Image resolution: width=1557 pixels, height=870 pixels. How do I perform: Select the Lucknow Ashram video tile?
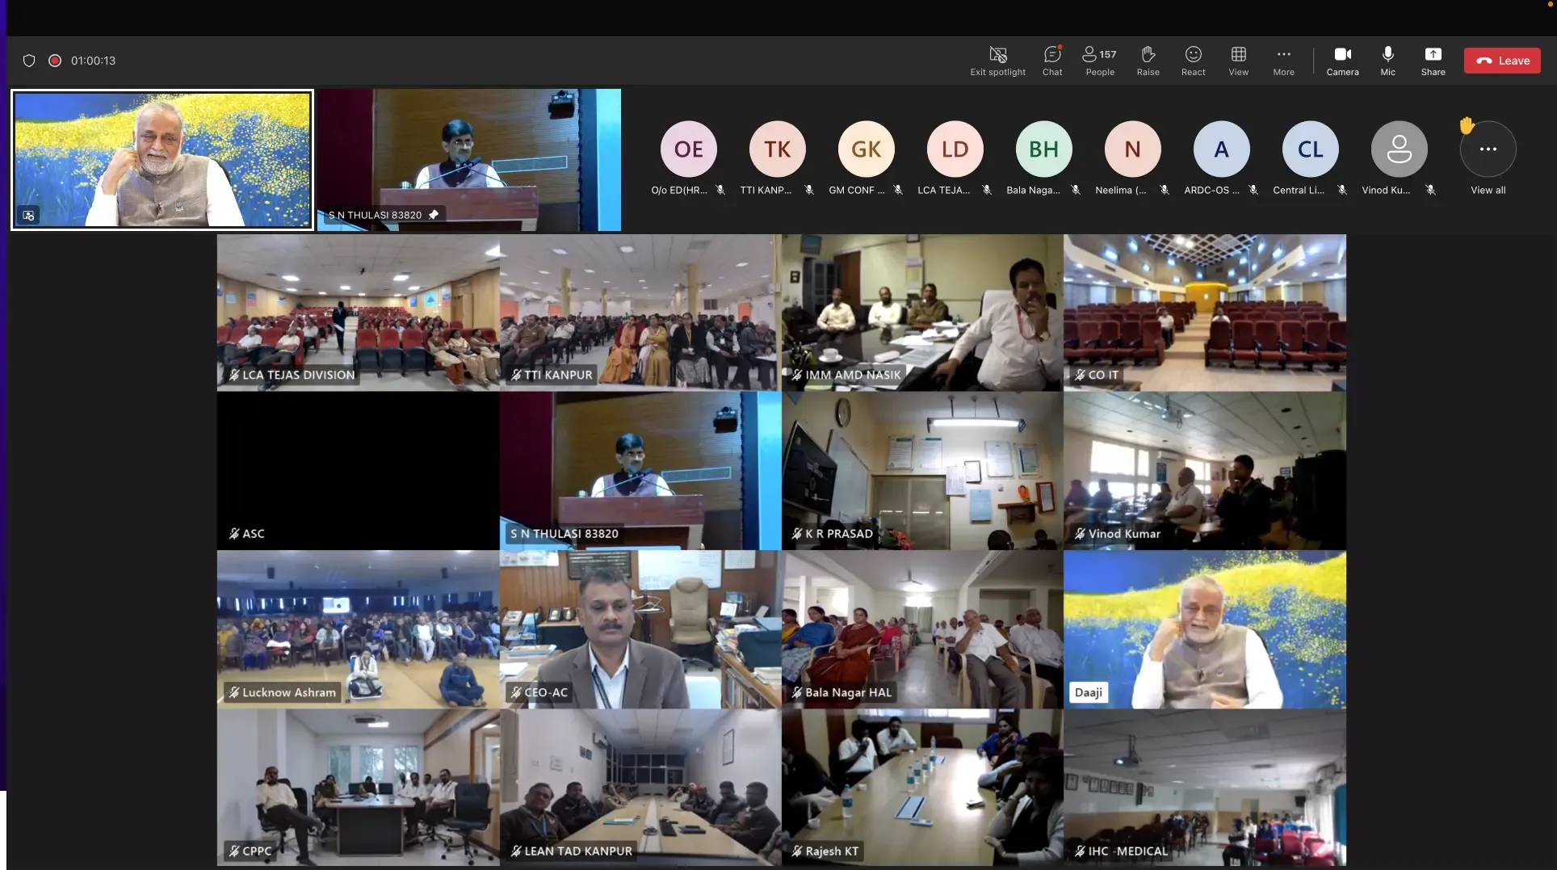358,629
